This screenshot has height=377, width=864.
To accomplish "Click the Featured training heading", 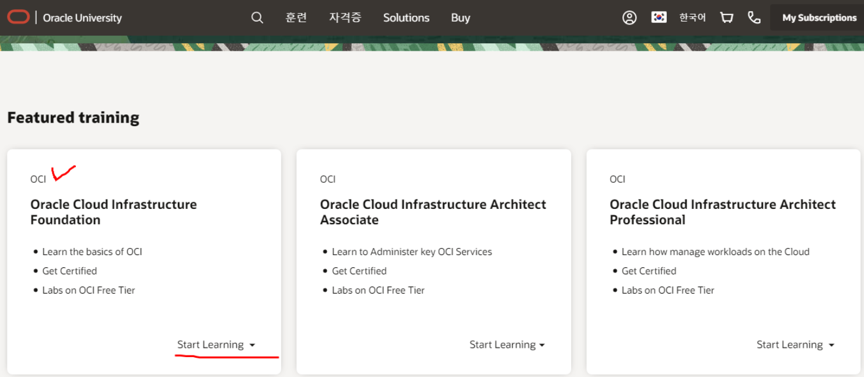I will (74, 117).
